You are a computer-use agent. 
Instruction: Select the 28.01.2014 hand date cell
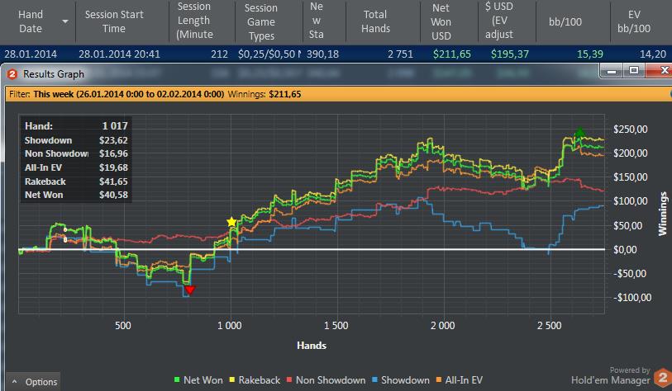[x=31, y=54]
